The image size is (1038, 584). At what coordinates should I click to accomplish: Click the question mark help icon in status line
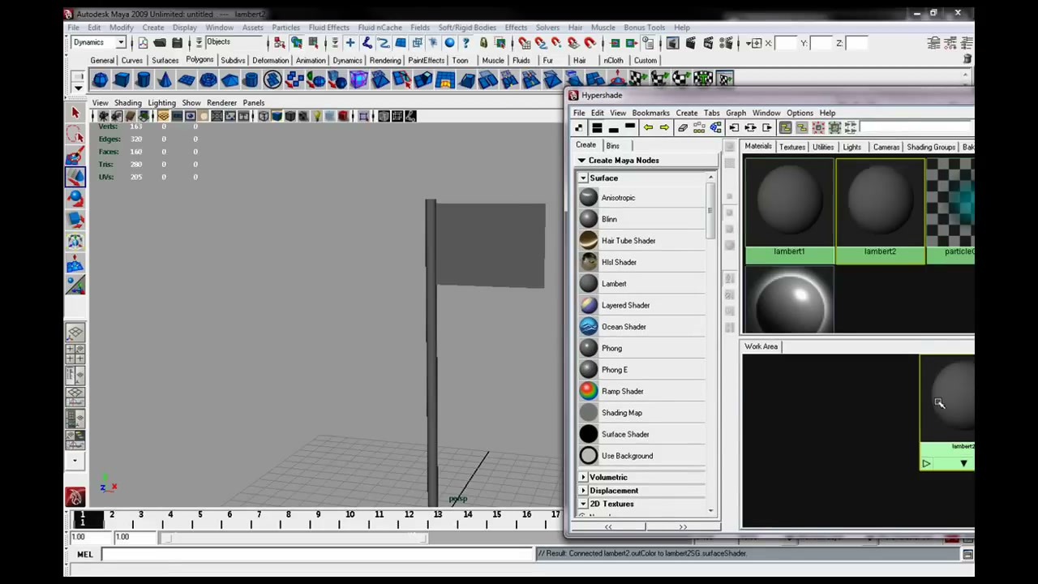467,43
